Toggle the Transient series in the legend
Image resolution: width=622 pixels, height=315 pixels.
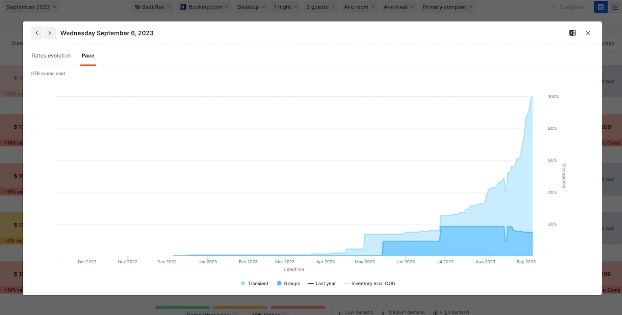coord(254,283)
